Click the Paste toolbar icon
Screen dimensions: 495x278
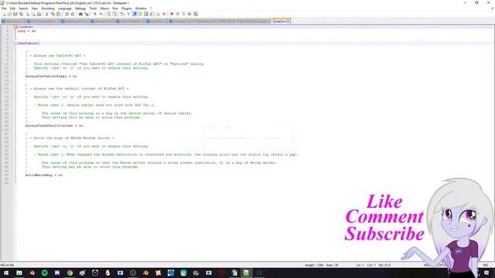point(59,14)
